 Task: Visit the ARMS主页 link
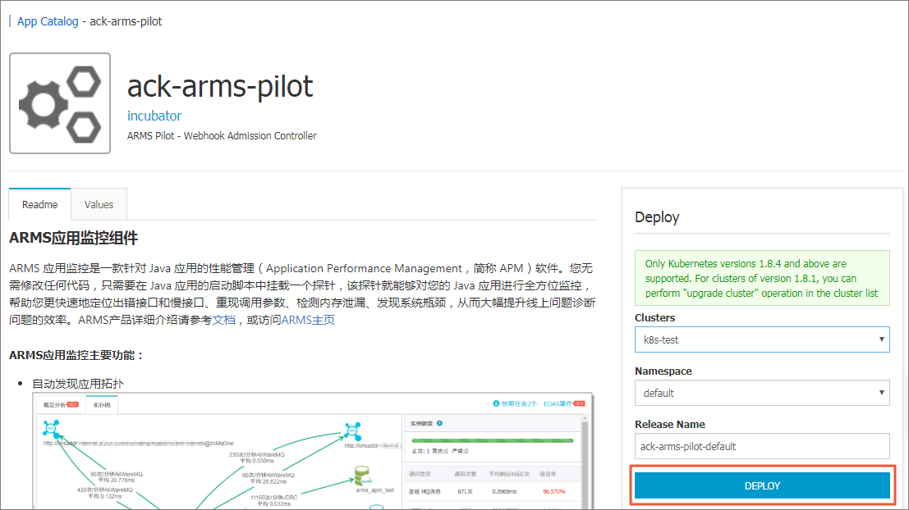308,320
